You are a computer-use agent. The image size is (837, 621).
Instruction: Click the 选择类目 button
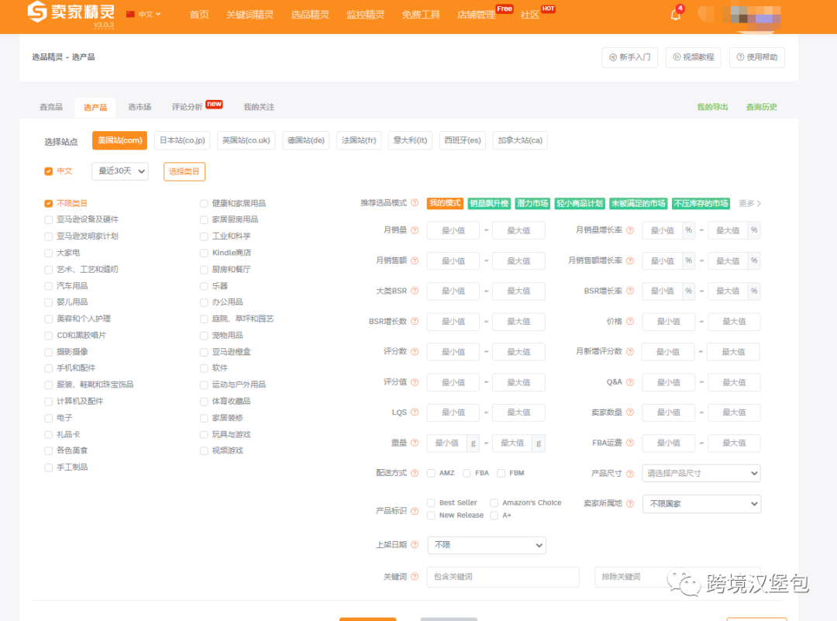pos(184,171)
